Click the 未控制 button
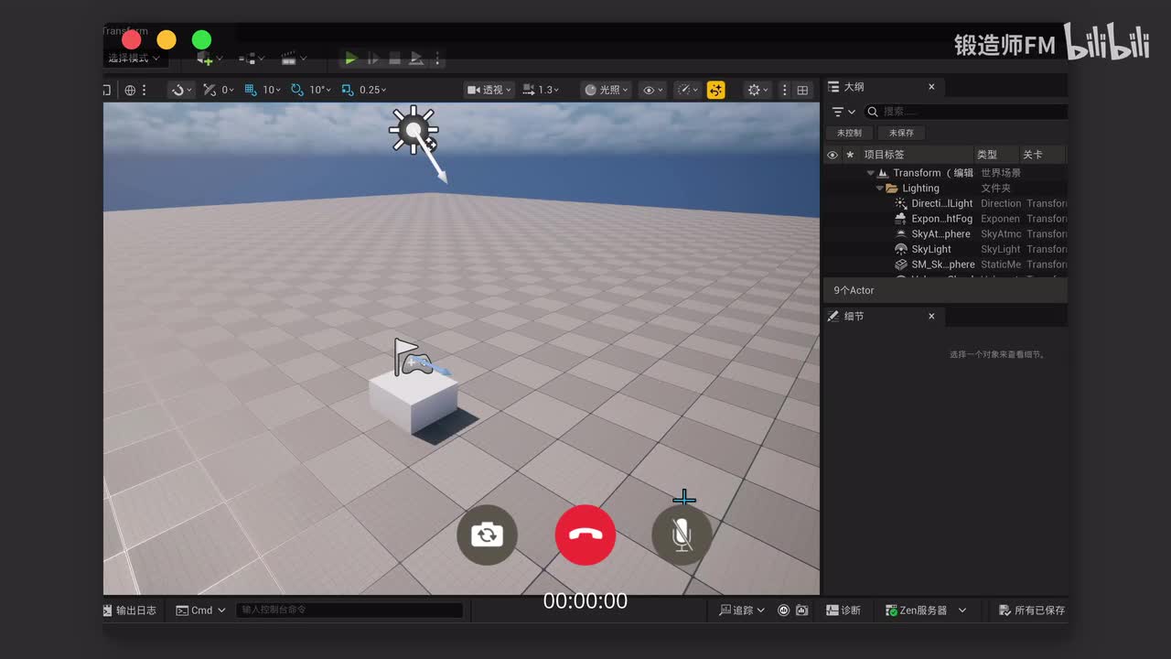Image resolution: width=1171 pixels, height=659 pixels. click(849, 133)
